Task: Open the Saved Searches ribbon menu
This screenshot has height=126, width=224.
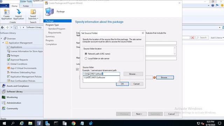Action: [x=33, y=14]
